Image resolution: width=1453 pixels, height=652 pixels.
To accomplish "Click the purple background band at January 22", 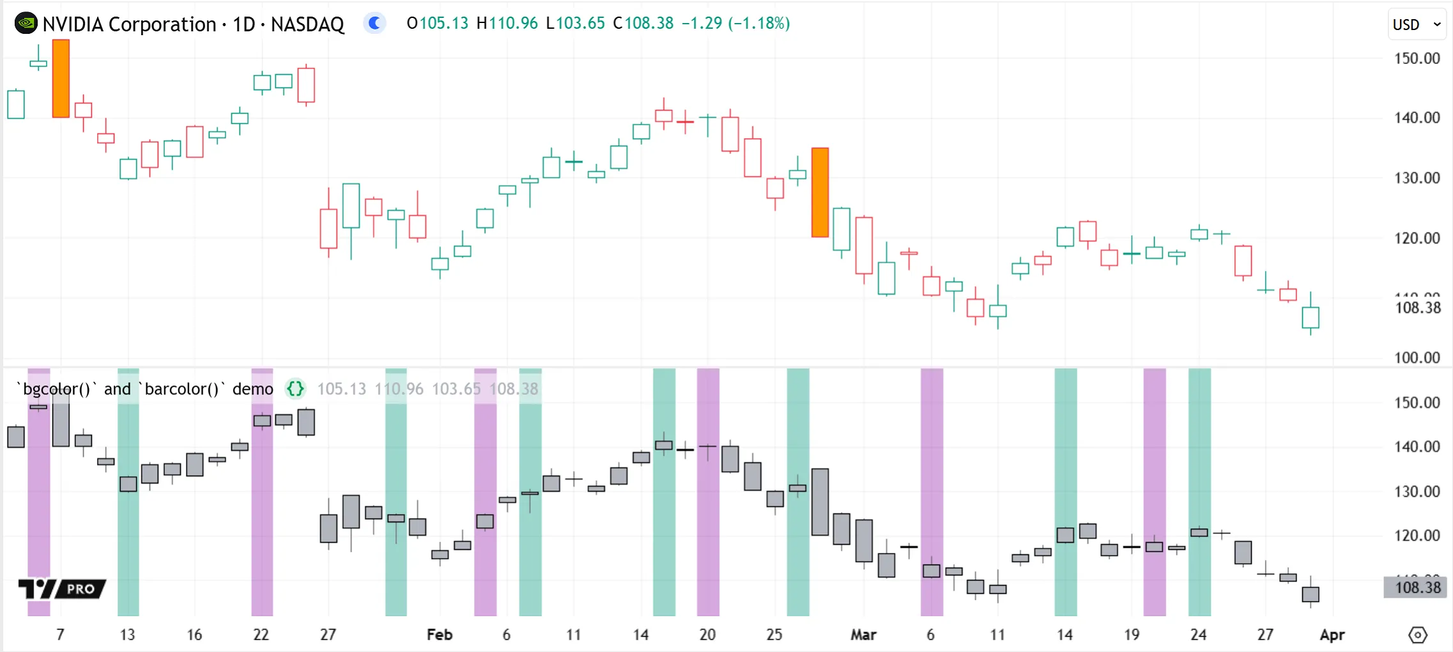I will pos(262,511).
